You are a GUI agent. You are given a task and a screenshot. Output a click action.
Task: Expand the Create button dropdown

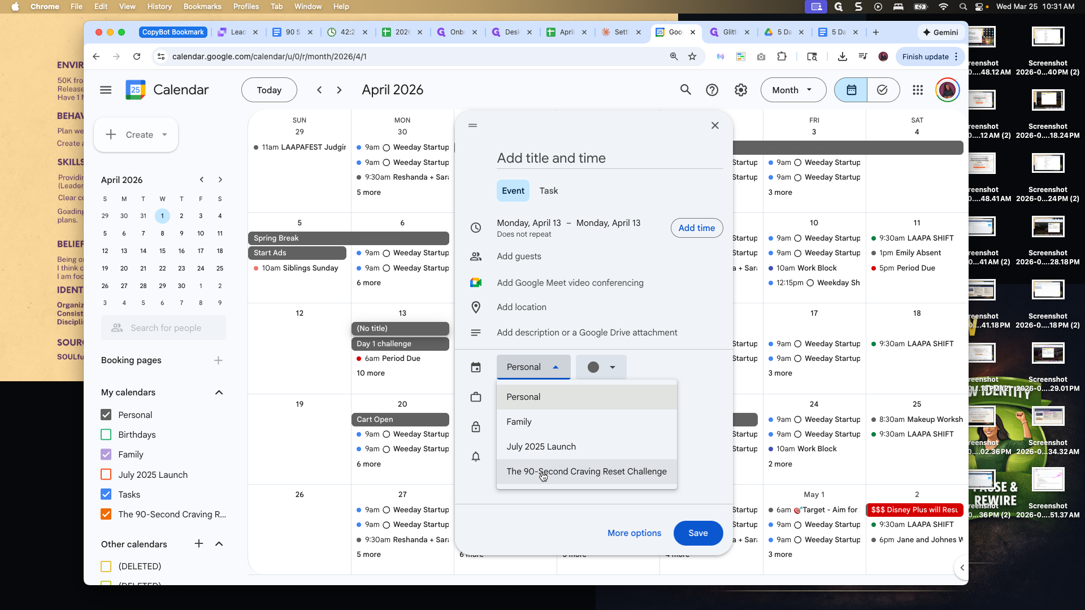pos(164,134)
